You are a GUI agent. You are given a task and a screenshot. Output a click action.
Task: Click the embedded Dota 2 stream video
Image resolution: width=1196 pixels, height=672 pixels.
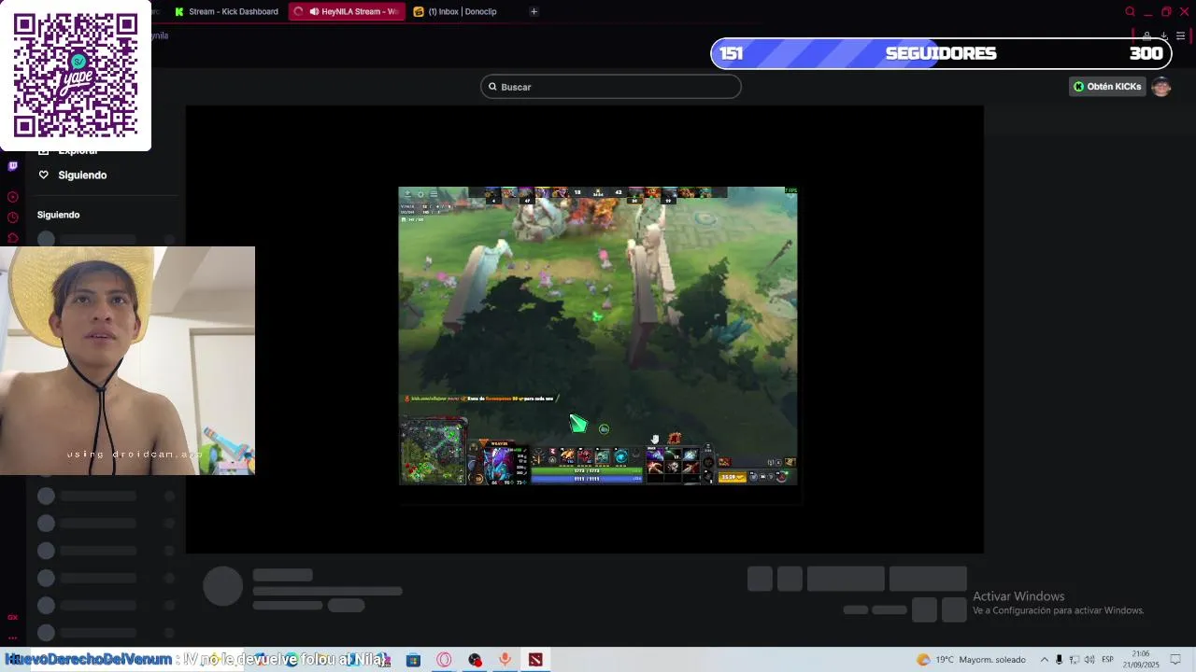(598, 335)
